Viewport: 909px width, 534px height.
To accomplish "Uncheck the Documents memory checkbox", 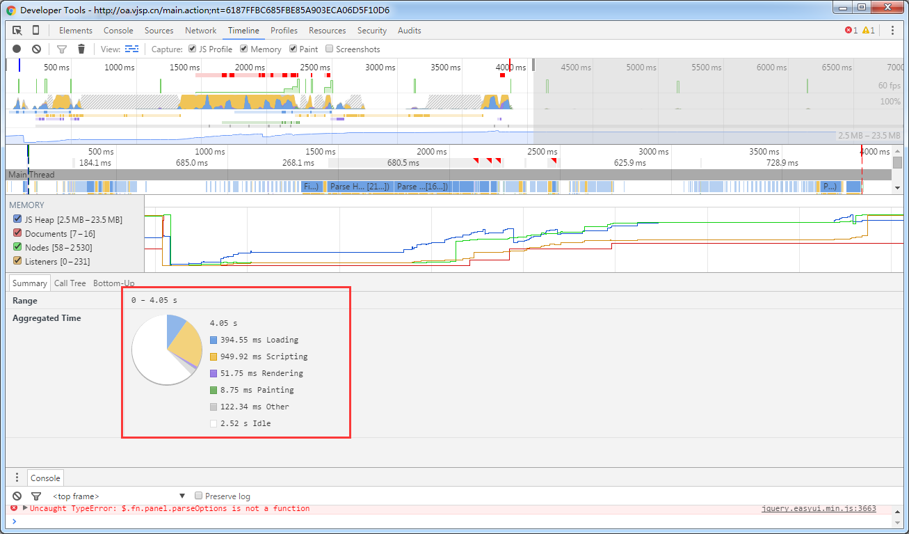I will click(x=17, y=233).
